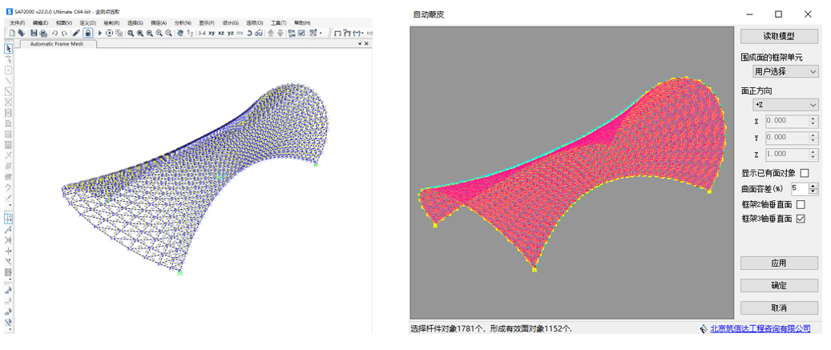Expand the +Z face direction dropdown
The height and width of the screenshot is (350, 831).
(779, 105)
